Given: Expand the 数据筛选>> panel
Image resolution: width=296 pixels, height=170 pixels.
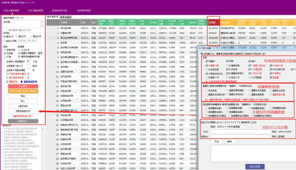Looking at the screenshot, I should [x=23, y=121].
